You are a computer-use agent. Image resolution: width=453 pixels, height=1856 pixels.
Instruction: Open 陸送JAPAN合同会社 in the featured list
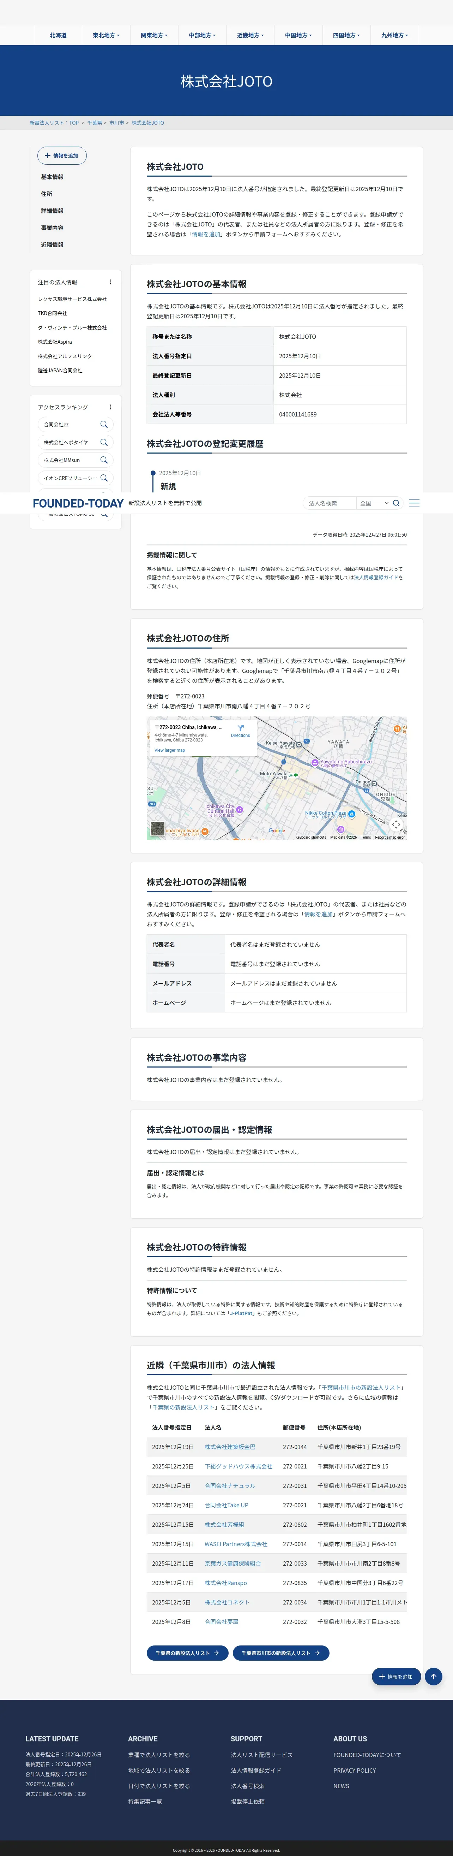click(x=60, y=370)
